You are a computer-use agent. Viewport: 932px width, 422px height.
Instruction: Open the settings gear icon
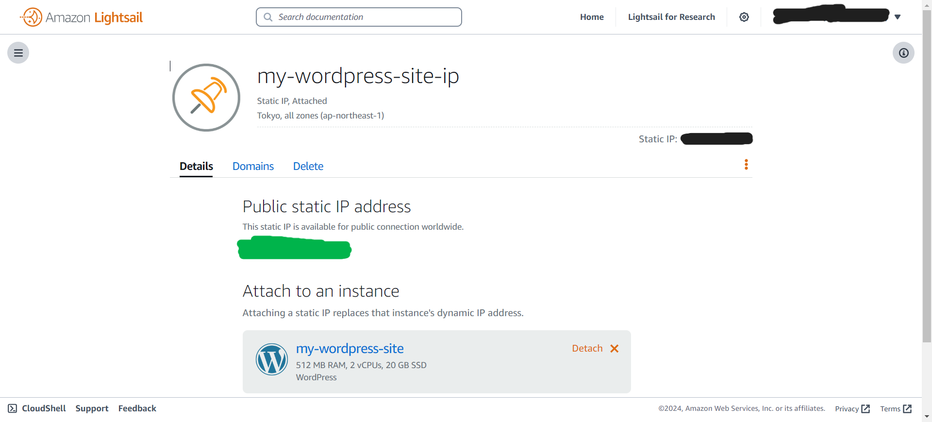click(744, 17)
